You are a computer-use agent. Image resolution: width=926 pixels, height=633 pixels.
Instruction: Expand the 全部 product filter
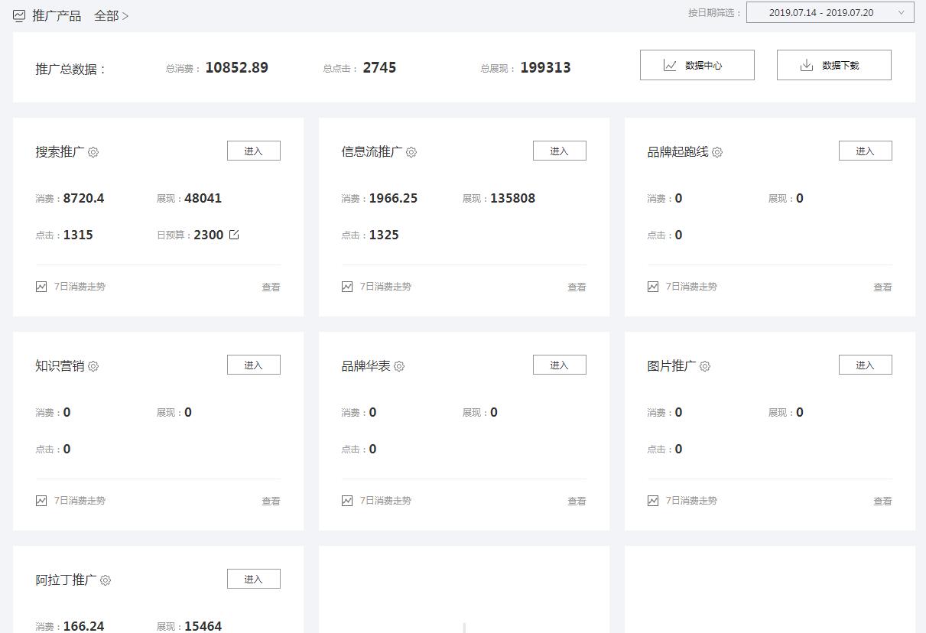[x=112, y=15]
